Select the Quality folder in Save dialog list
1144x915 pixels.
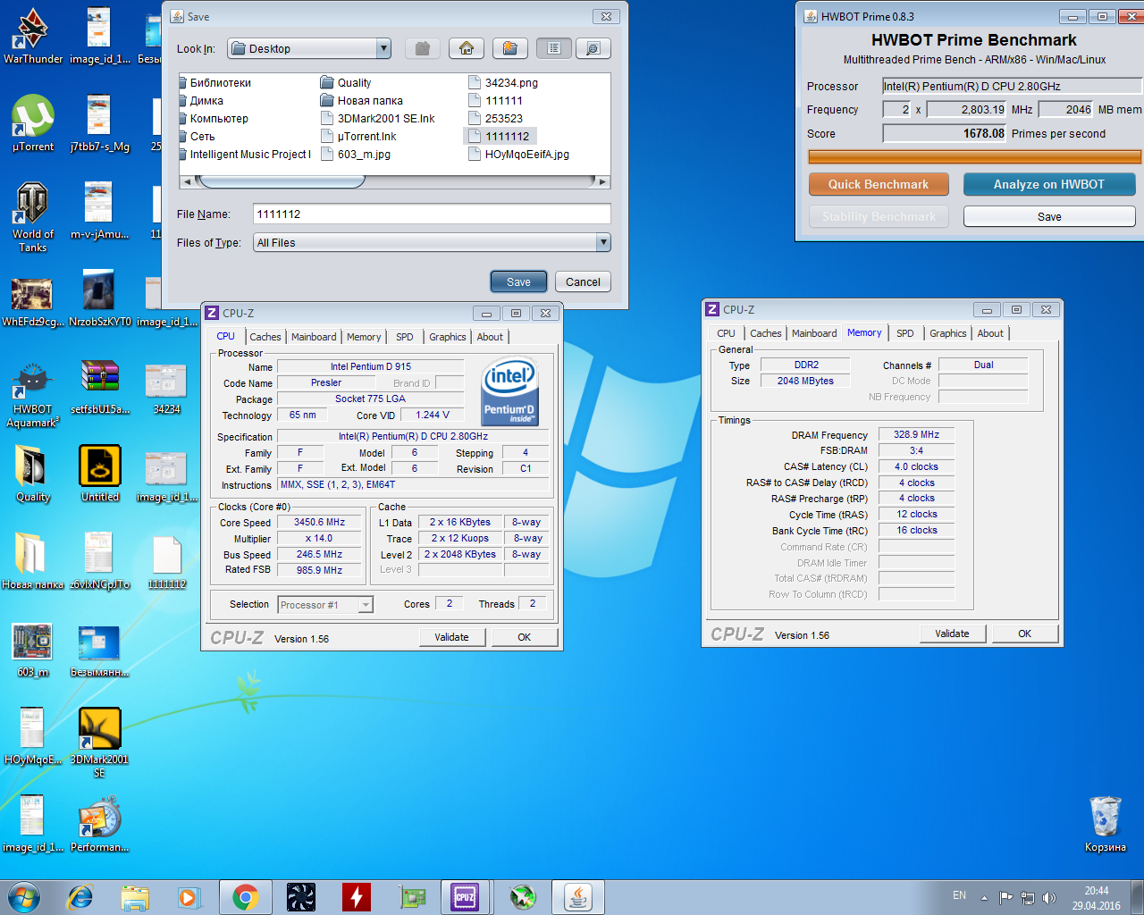346,82
